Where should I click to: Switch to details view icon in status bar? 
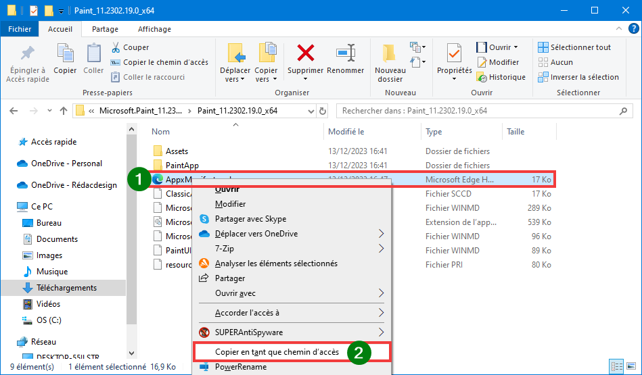[x=616, y=366]
